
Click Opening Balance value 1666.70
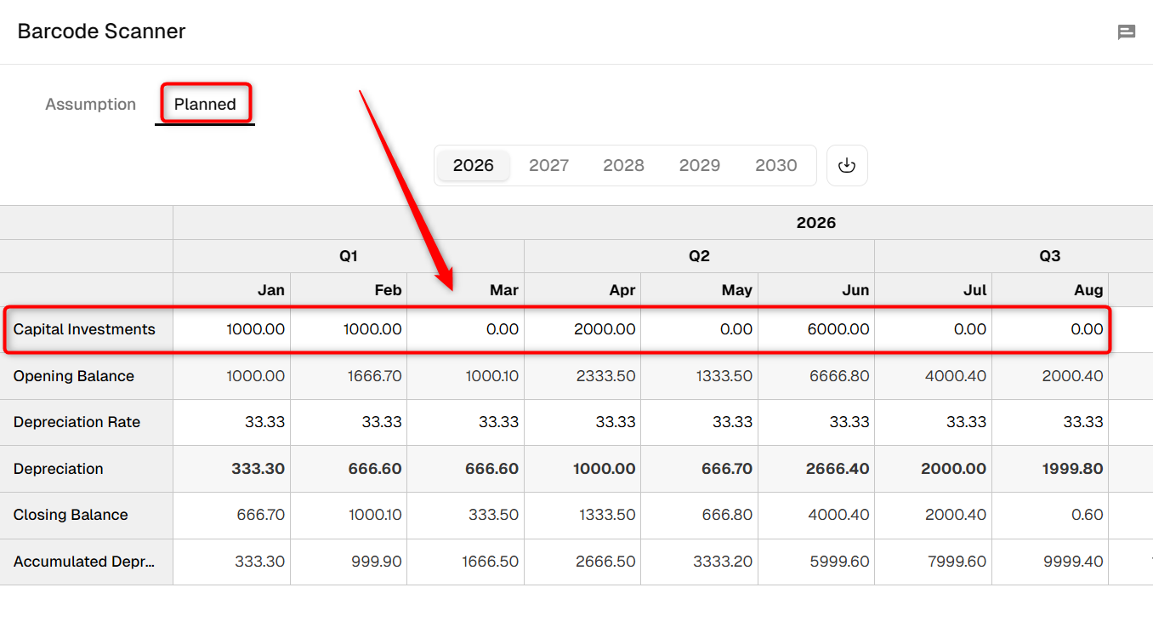375,376
